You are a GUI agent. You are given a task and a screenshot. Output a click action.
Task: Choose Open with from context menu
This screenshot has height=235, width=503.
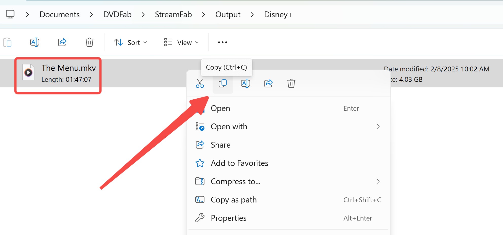click(x=289, y=127)
